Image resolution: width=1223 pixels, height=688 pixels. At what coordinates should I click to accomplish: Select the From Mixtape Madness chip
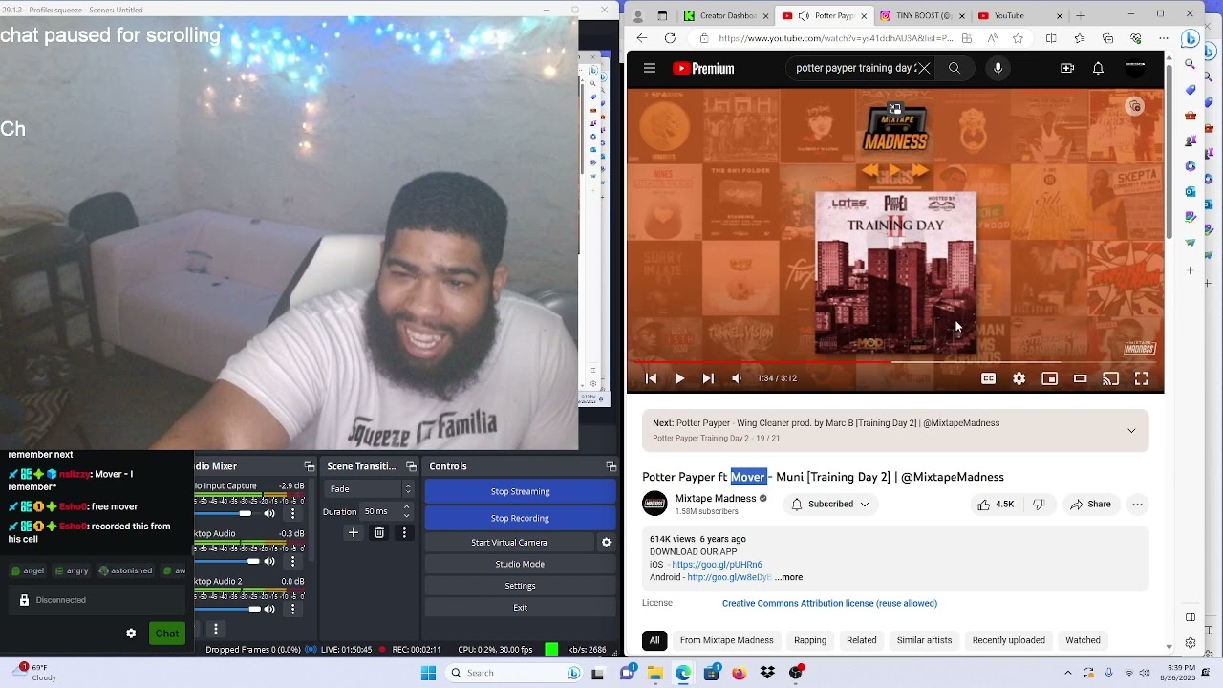726,640
